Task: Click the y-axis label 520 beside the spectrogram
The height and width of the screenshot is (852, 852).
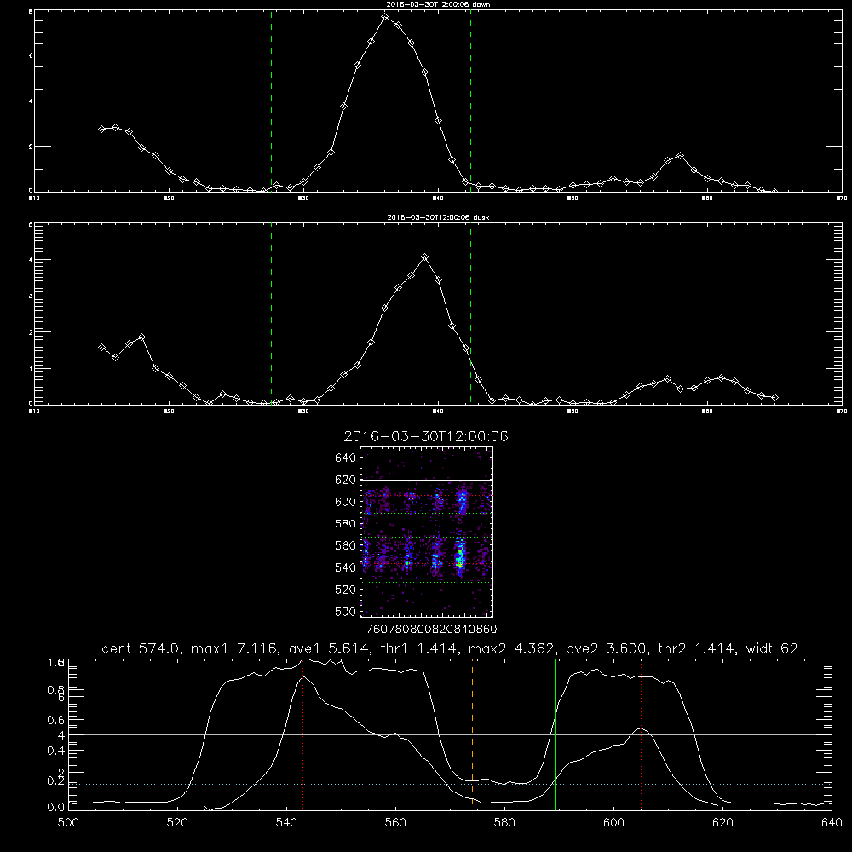Action: coord(345,590)
